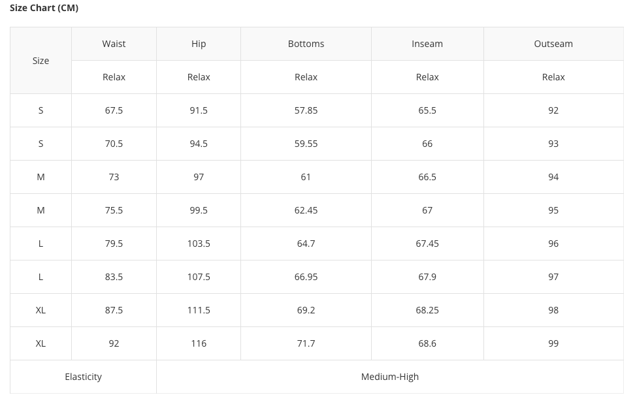This screenshot has height=410, width=635.
Task: Select inseam value 65.5
Action: (427, 110)
